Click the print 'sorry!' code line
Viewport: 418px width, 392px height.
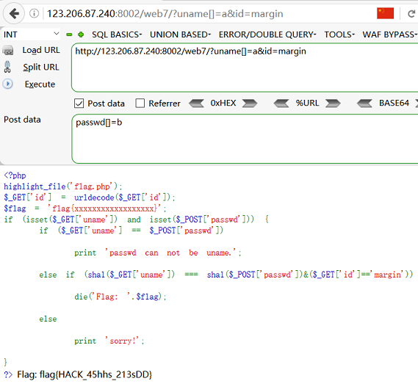pyautogui.click(x=109, y=341)
